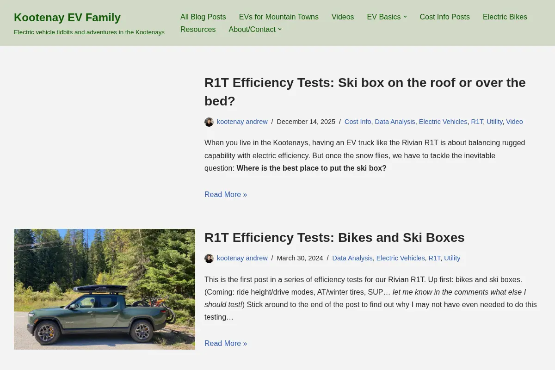
Task: Click the author avatar on December 14 post
Action: pyautogui.click(x=209, y=122)
